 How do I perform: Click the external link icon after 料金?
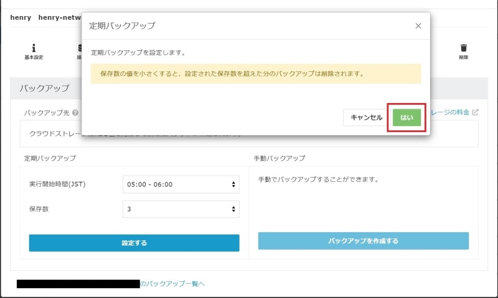(476, 112)
